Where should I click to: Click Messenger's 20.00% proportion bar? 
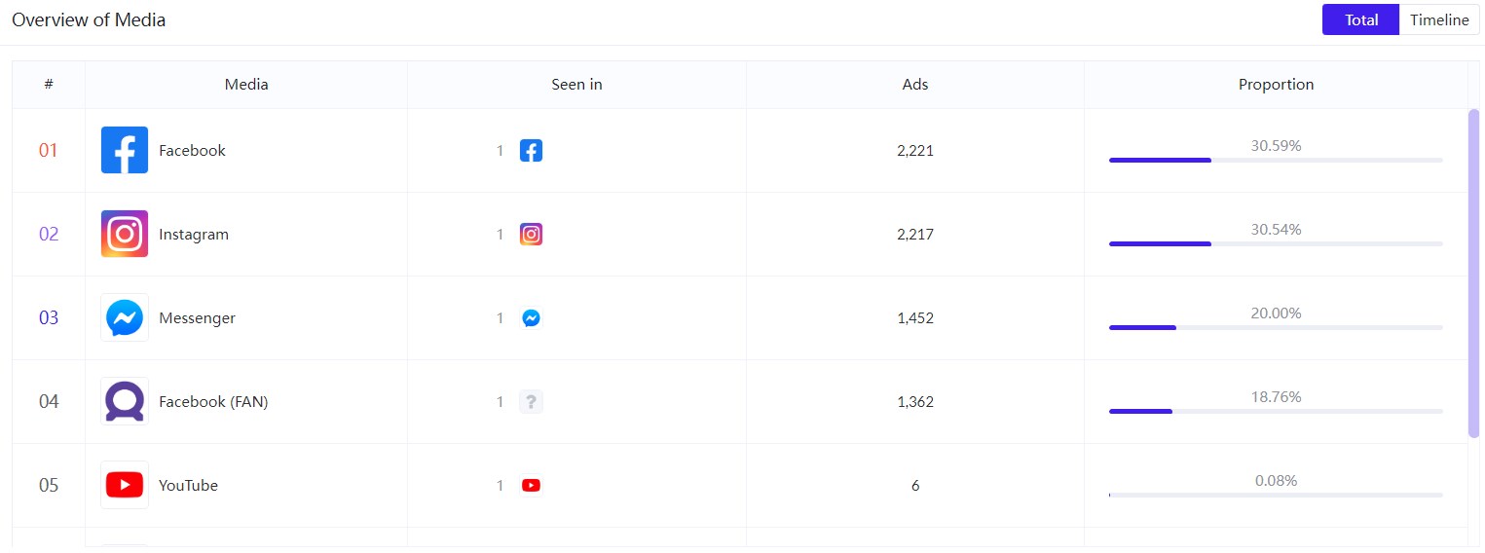(1276, 327)
